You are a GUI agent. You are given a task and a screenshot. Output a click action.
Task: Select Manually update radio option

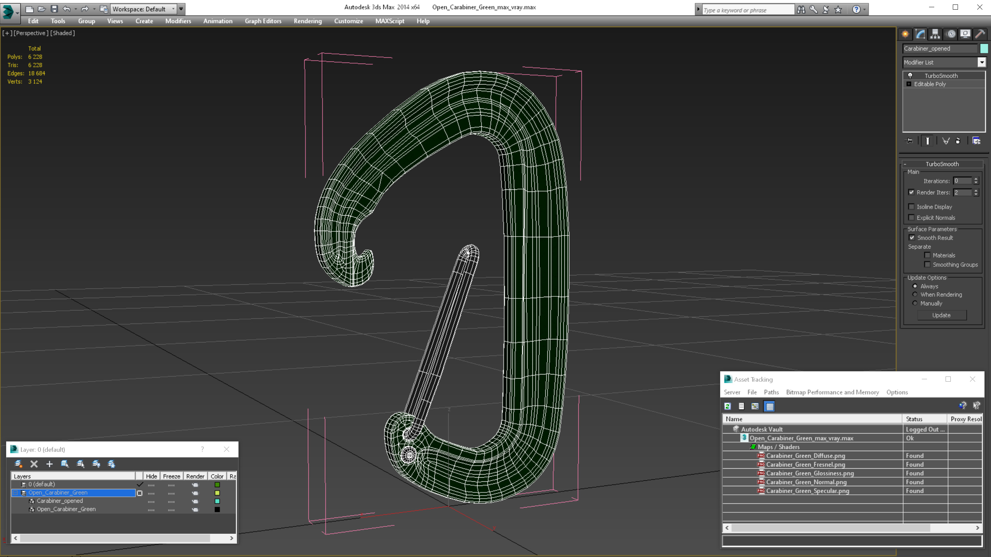[915, 303]
